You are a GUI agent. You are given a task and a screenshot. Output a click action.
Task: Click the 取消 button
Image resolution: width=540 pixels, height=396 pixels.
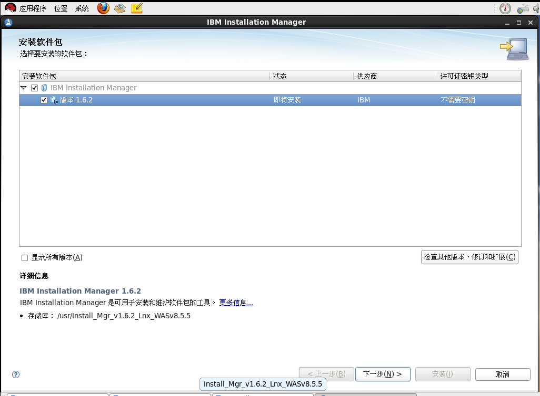503,374
